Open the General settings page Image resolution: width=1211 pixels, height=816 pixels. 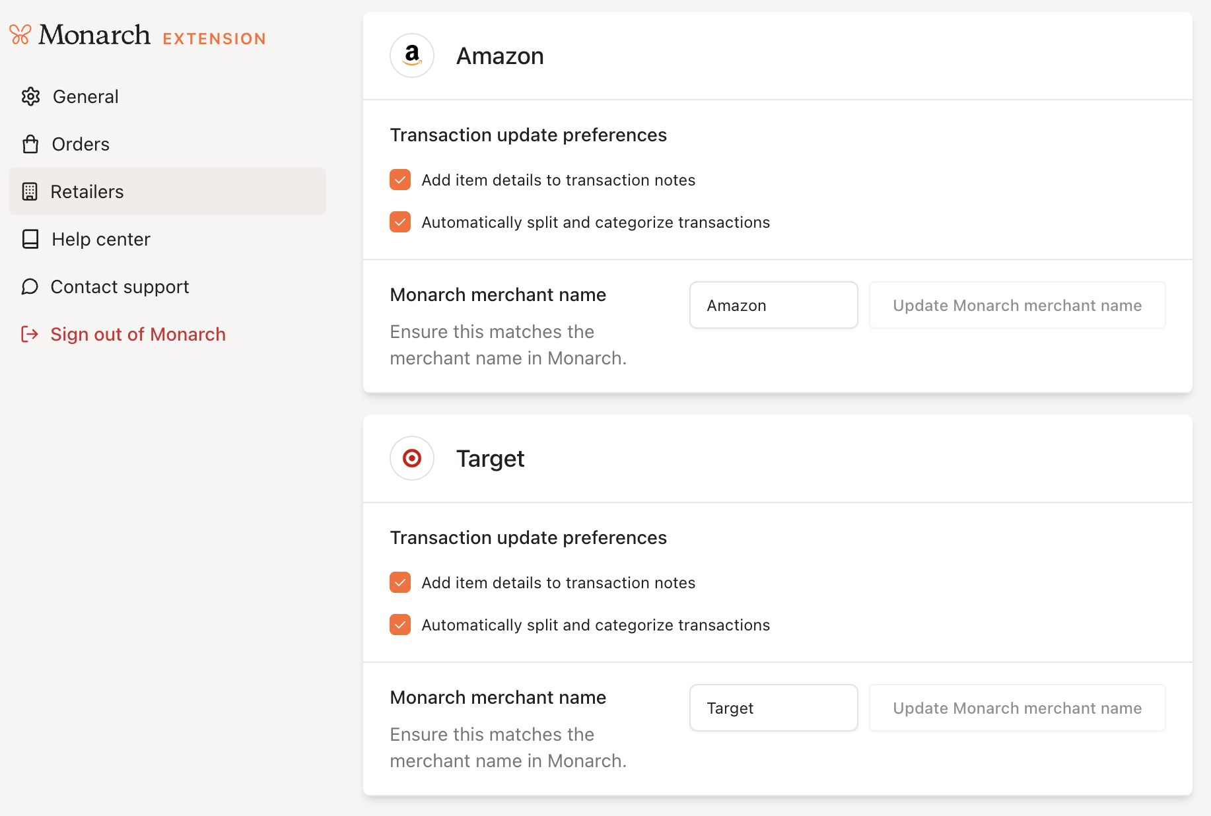click(x=86, y=96)
